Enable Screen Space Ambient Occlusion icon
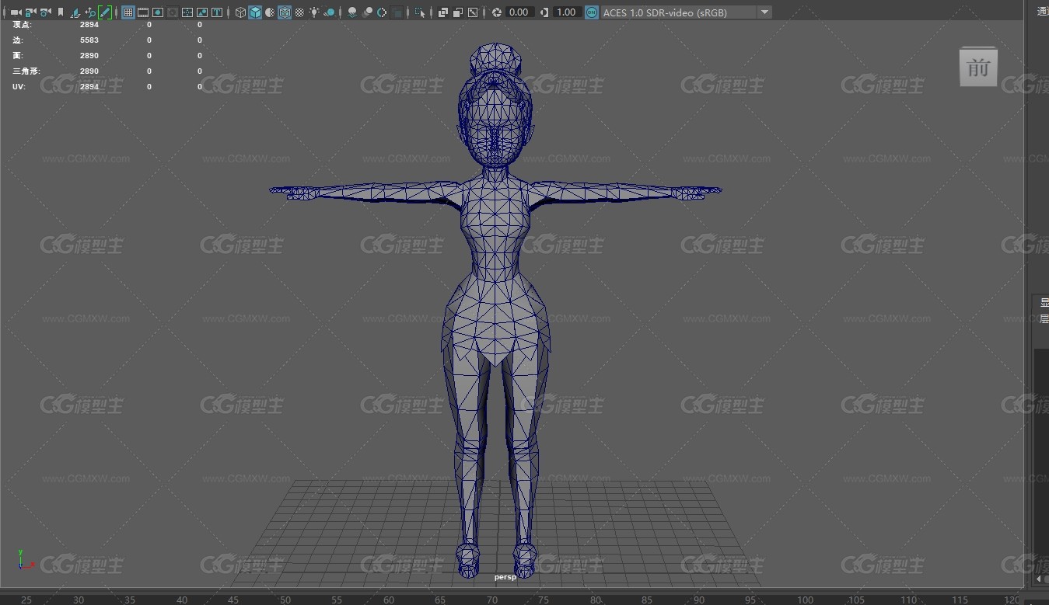Viewport: 1049px width, 605px height. (352, 12)
